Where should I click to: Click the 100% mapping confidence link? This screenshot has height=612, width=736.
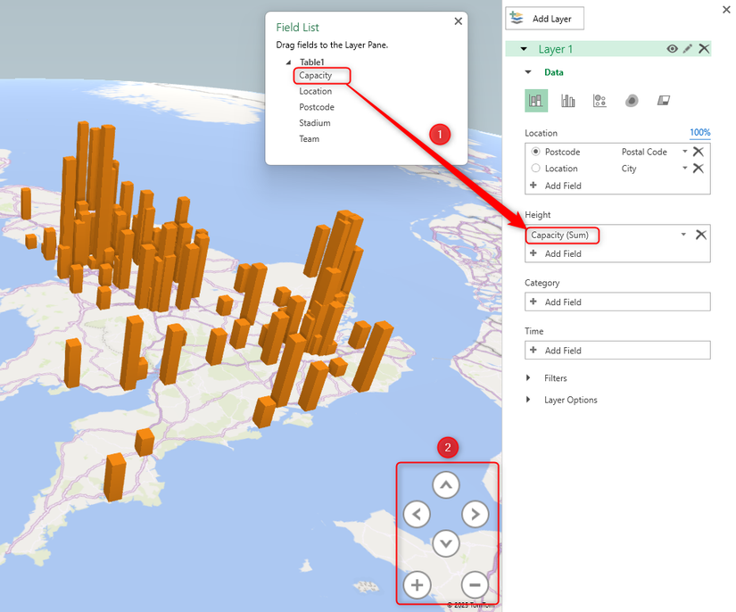click(699, 133)
